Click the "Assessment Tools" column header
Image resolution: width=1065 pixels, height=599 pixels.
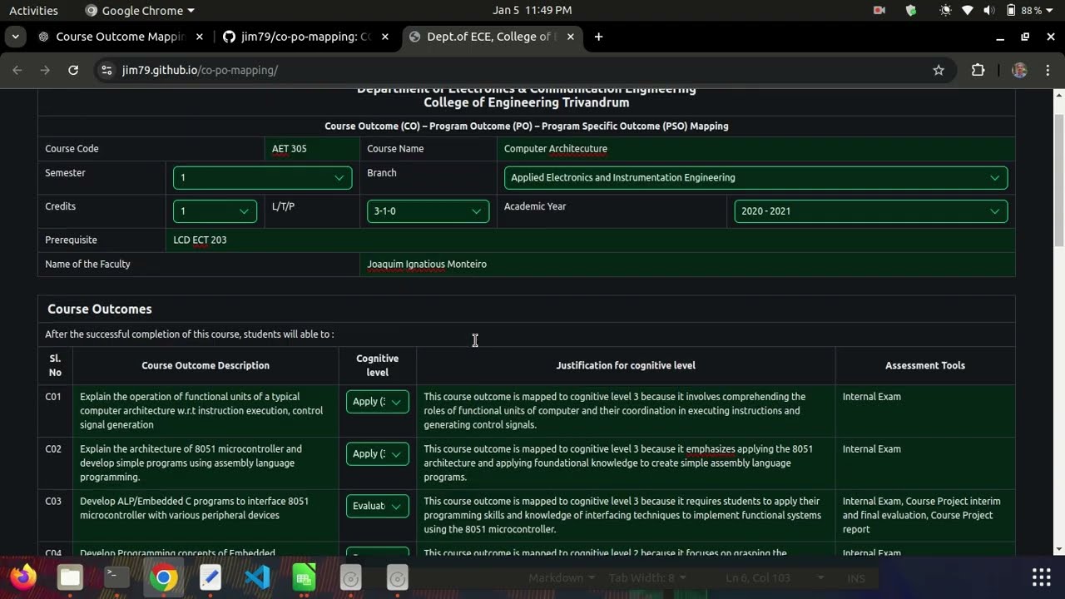(x=925, y=365)
